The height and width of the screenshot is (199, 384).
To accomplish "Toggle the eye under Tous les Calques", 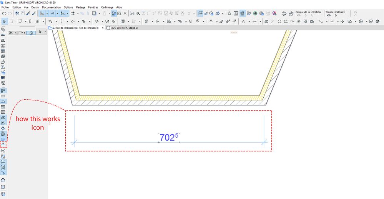I will [329, 15].
